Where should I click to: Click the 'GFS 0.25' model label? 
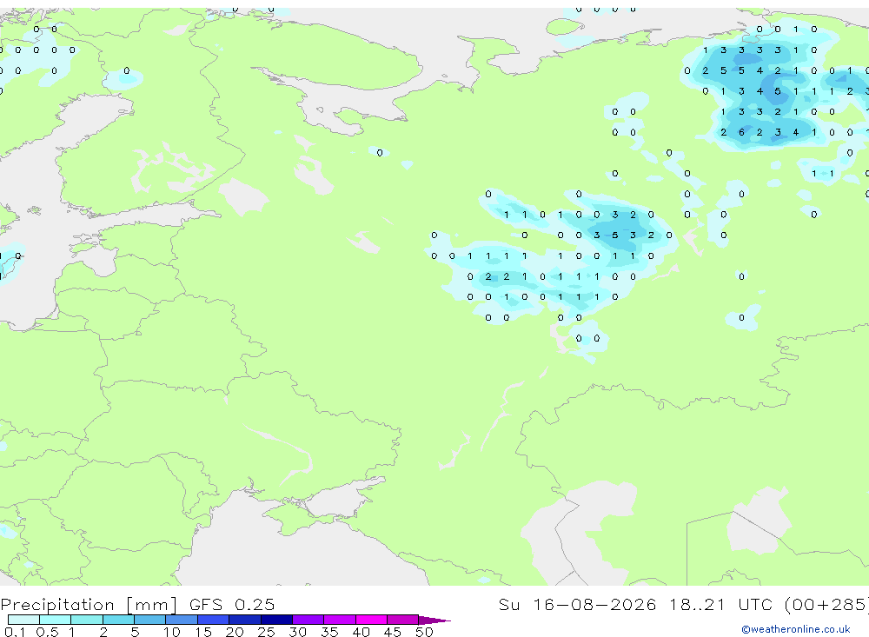232,604
